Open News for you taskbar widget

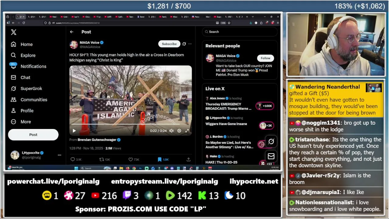point(15,168)
